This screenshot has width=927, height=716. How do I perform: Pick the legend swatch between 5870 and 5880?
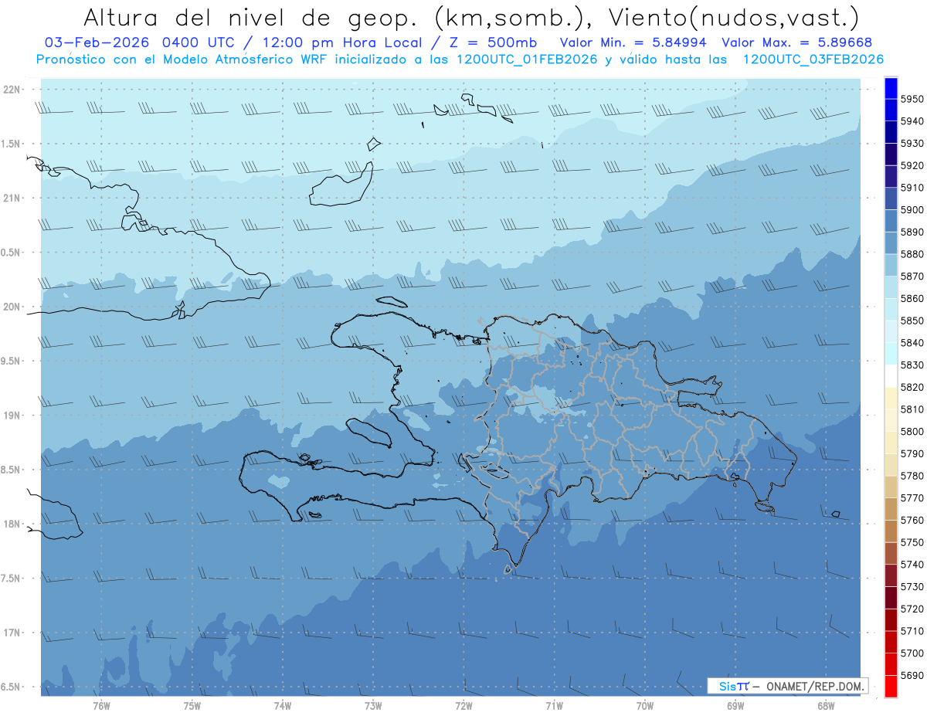point(891,265)
